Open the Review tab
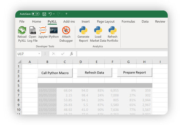The height and width of the screenshot is (125, 183). click(x=160, y=21)
